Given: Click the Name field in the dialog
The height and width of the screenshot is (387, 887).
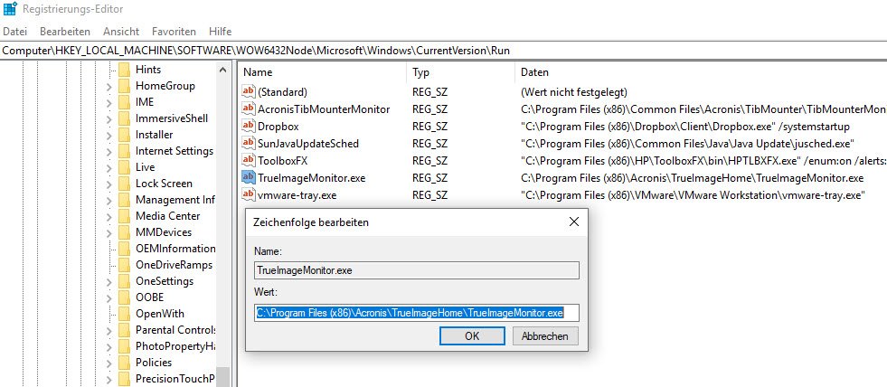Looking at the screenshot, I should [x=417, y=270].
